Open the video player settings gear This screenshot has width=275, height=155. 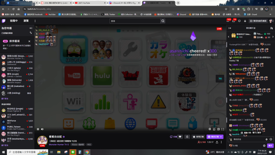[x=210, y=129]
